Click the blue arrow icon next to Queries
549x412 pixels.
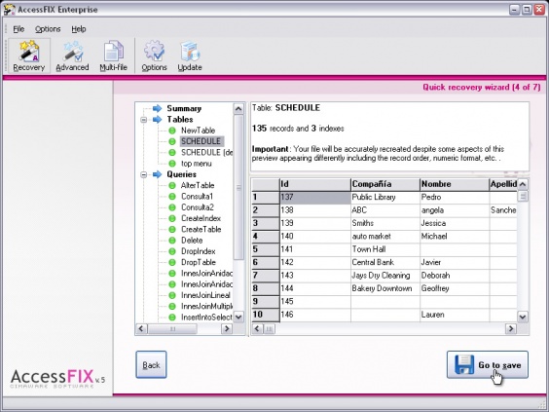[158, 174]
